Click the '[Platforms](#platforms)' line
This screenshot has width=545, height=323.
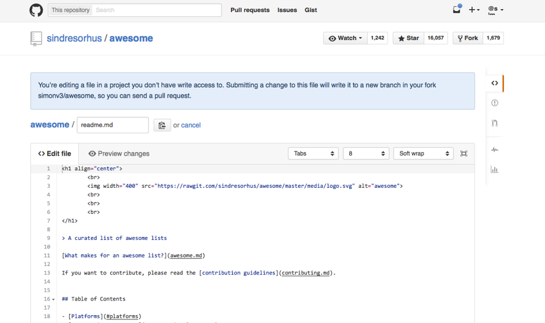tap(102, 316)
